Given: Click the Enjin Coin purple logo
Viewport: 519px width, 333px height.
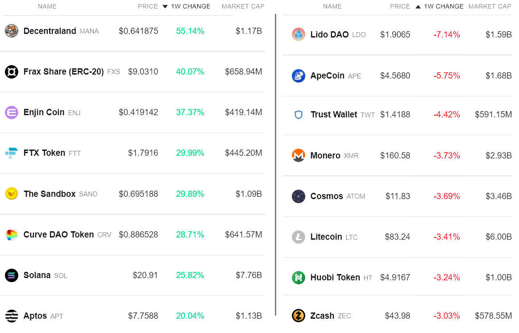Looking at the screenshot, I should (12, 112).
